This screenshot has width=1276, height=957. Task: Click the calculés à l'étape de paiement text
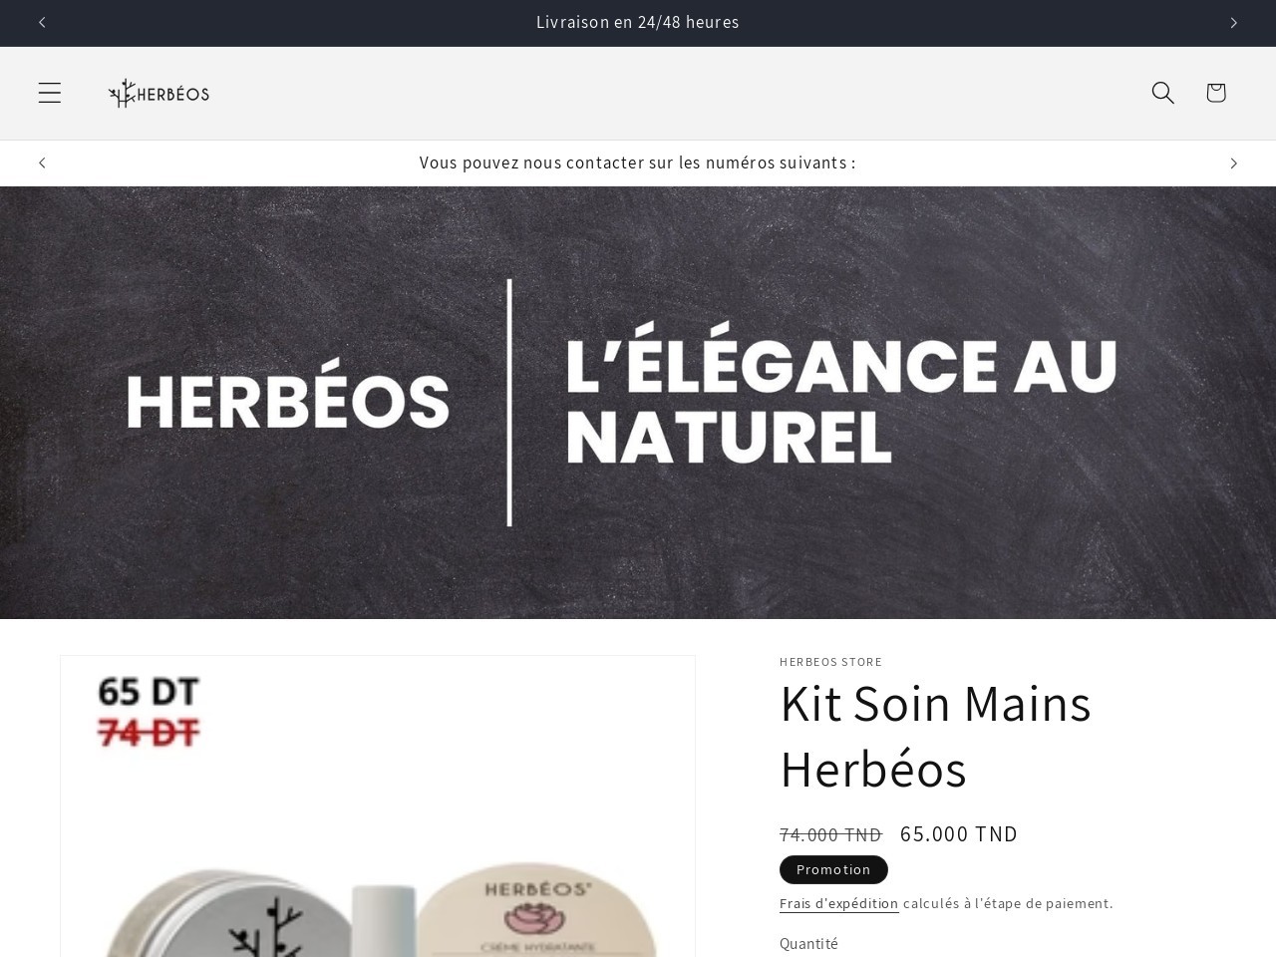coord(1008,903)
